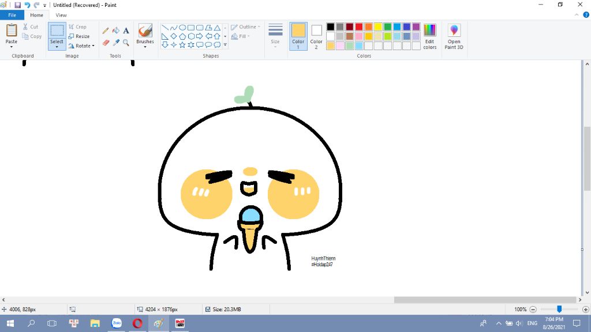The width and height of the screenshot is (591, 332).
Task: Select the Color picker eyedropper tool
Action: coord(115,43)
